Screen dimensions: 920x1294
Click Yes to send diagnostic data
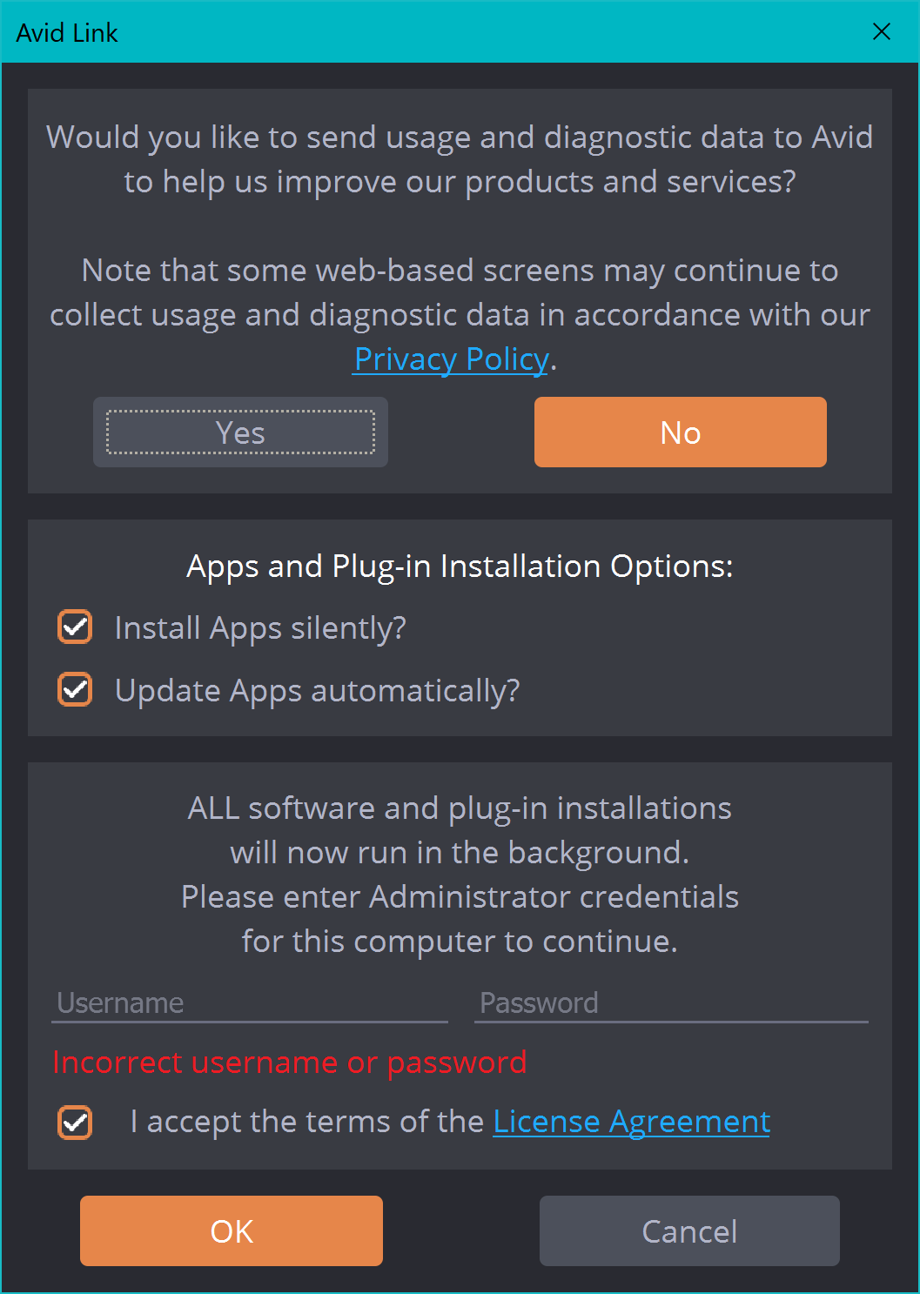240,432
